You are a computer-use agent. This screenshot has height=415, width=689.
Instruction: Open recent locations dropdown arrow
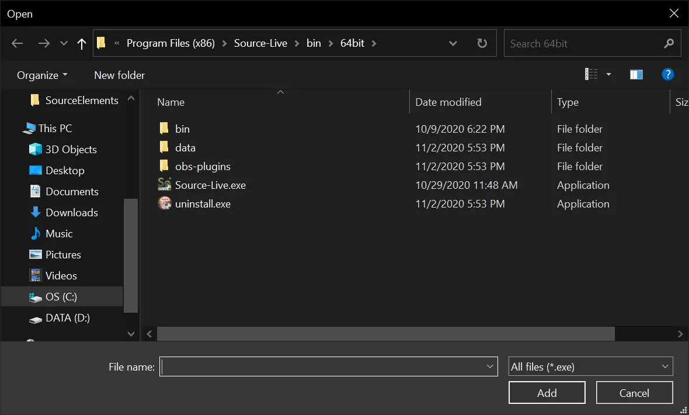pyautogui.click(x=64, y=43)
